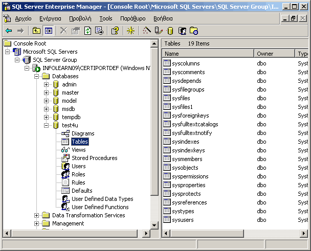The height and width of the screenshot is (251, 311).
Task: Select the Stored Procedures icon
Action: (x=65, y=158)
